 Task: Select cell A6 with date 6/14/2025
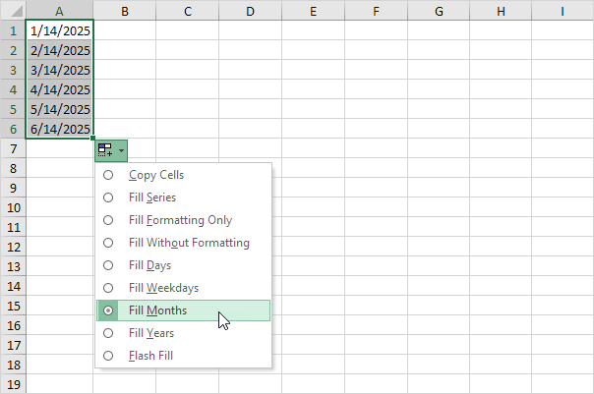pos(60,129)
